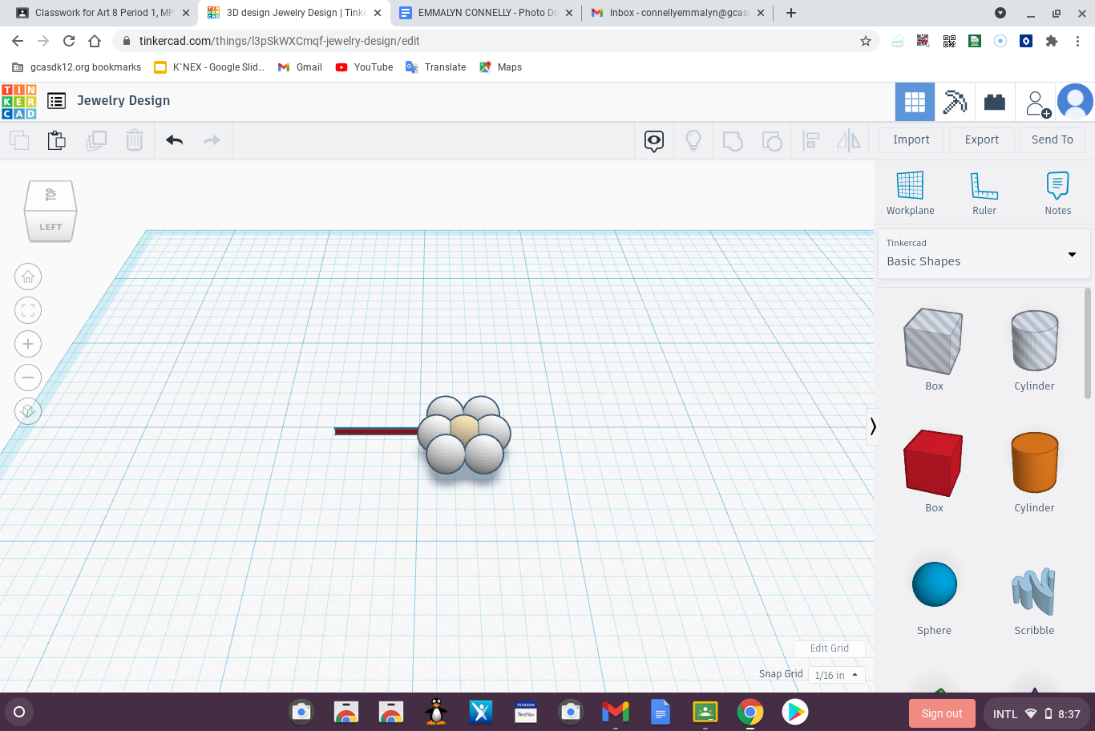Image resolution: width=1095 pixels, height=731 pixels.
Task: Open the Align tool
Action: 810,140
